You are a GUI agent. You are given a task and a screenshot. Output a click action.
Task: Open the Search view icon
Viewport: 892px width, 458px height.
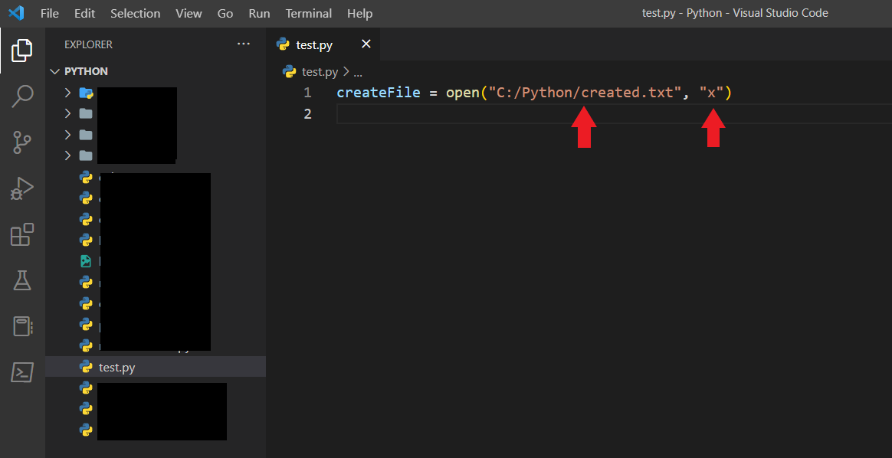(22, 96)
